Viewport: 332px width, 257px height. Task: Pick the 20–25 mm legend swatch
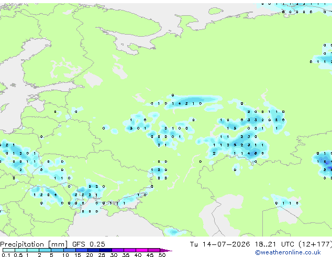point(93,250)
